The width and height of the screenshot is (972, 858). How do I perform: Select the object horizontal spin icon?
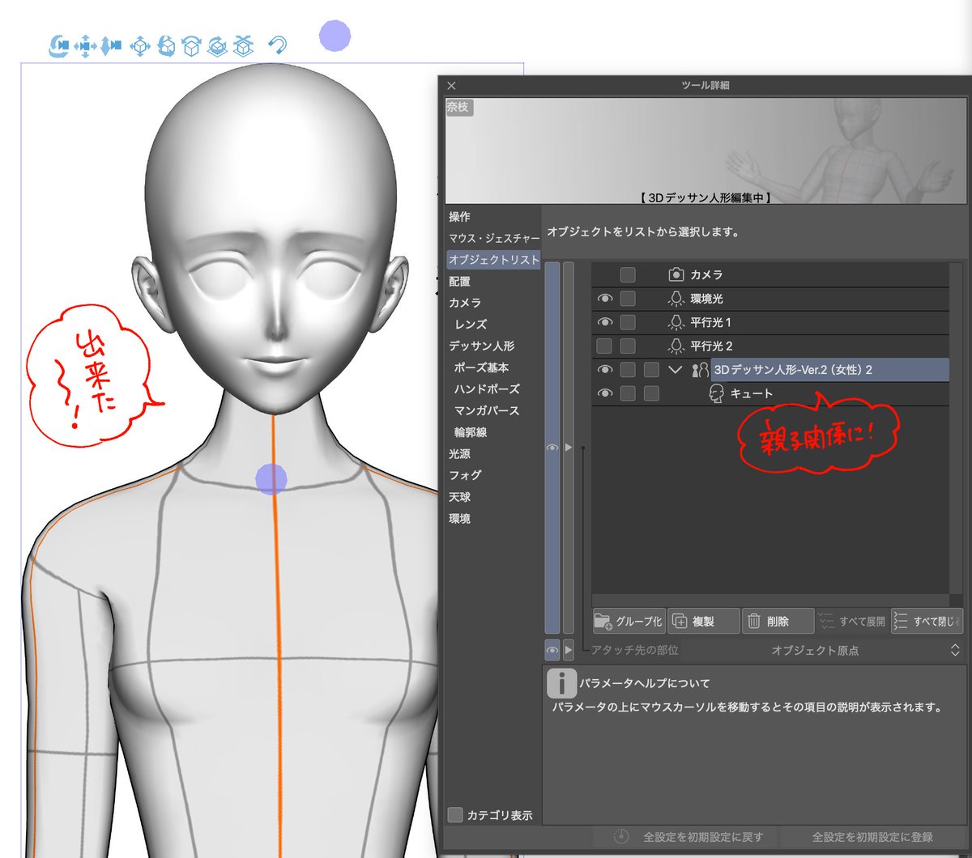(217, 46)
